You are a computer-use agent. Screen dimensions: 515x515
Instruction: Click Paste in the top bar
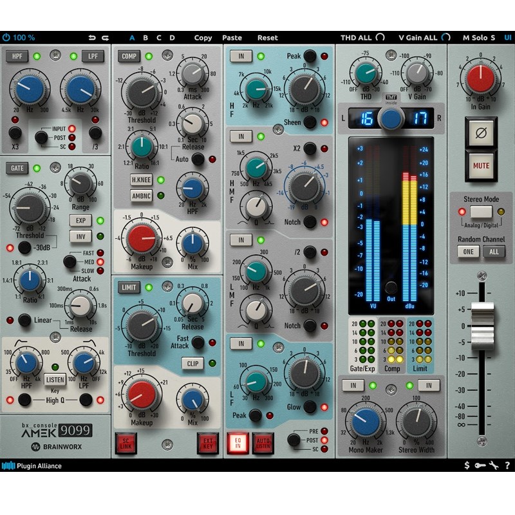(x=232, y=38)
